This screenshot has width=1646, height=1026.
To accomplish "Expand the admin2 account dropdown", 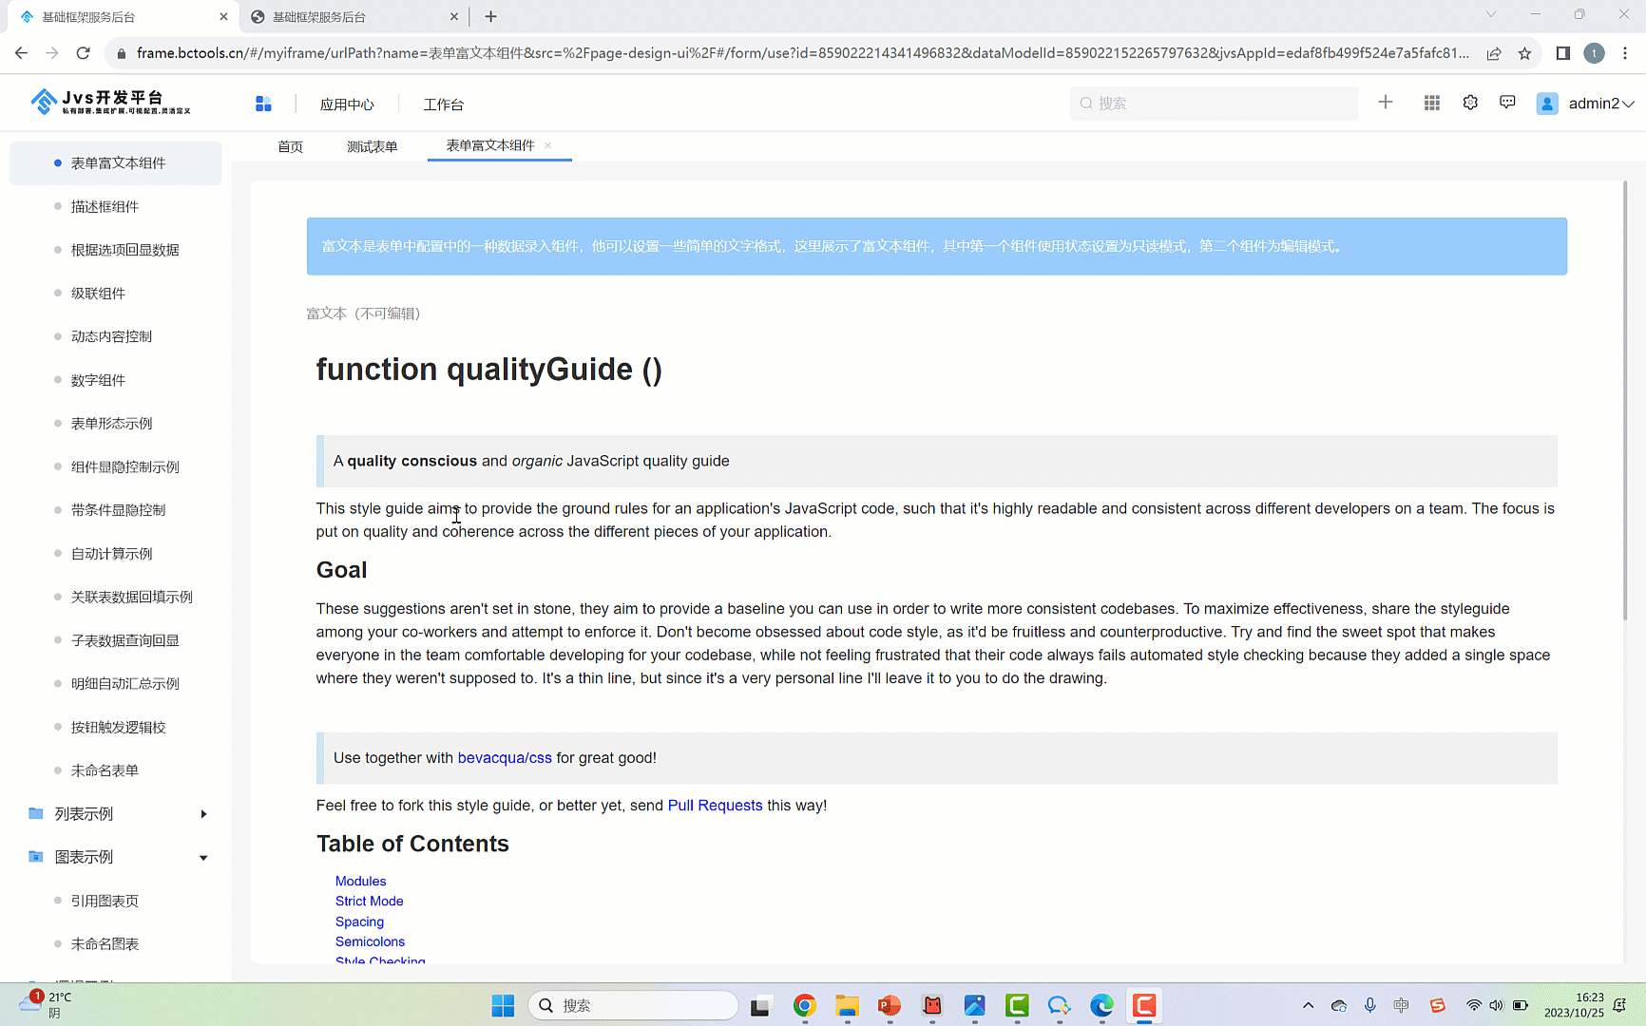I will click(x=1628, y=104).
